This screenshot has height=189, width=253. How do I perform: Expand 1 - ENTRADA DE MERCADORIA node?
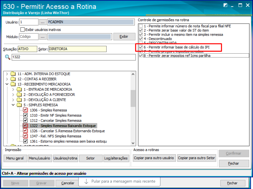[13, 90]
